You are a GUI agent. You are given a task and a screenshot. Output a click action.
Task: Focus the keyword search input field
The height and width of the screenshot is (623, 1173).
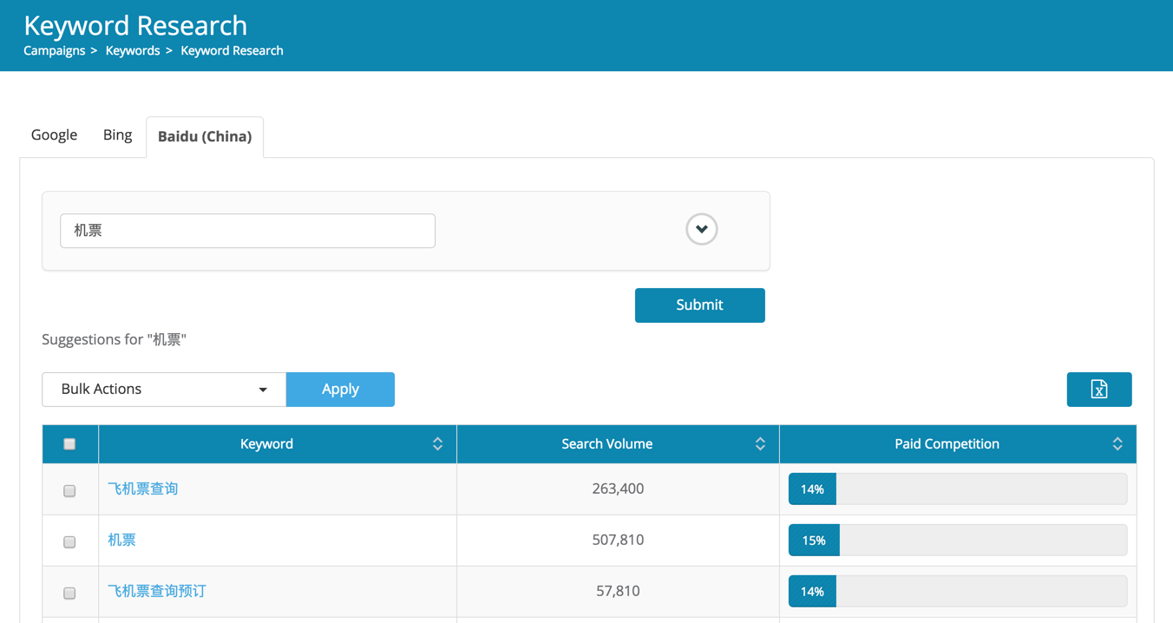coord(247,231)
